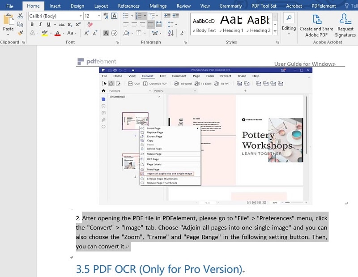
Task: Click the Increase Indent icon
Action: click(x=175, y=16)
